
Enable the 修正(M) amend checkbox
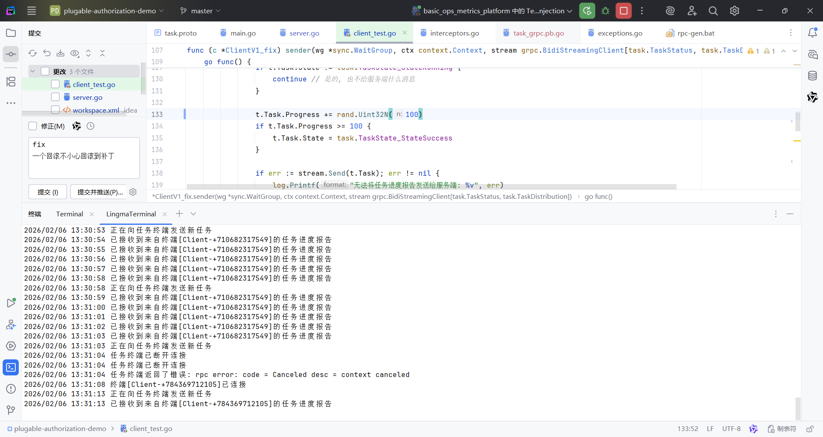point(33,126)
